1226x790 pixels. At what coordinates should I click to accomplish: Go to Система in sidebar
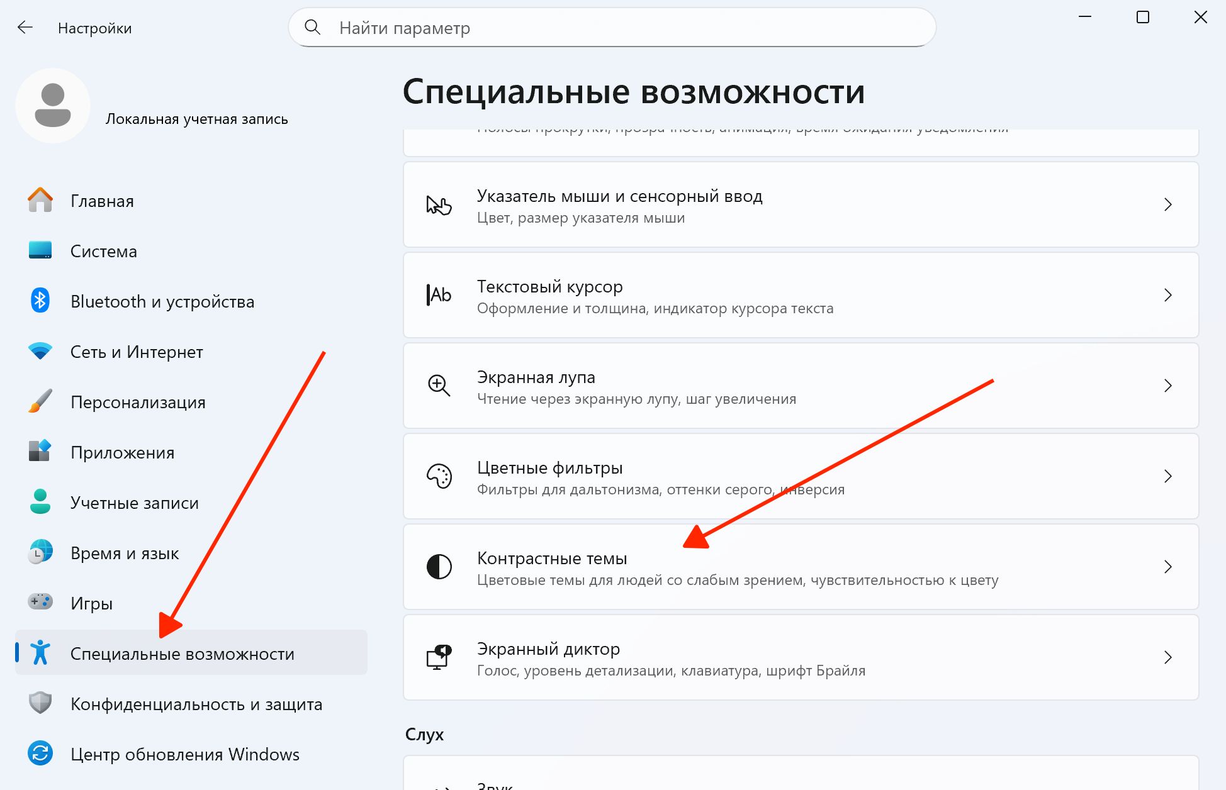pos(104,251)
